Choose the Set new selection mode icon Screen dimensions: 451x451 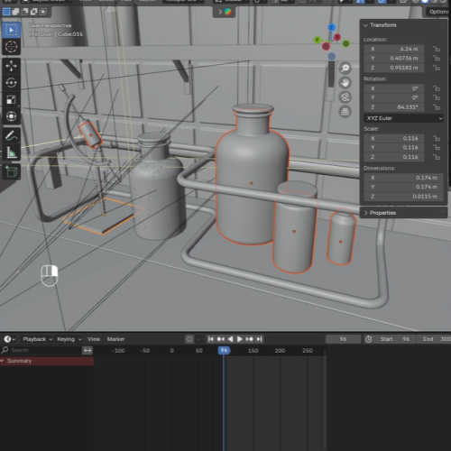(x=6, y=12)
